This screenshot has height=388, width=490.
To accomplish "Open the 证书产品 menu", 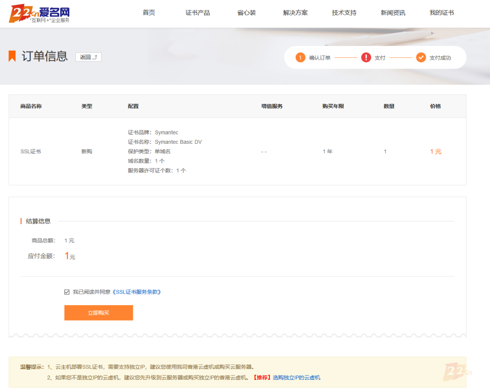I will [197, 13].
